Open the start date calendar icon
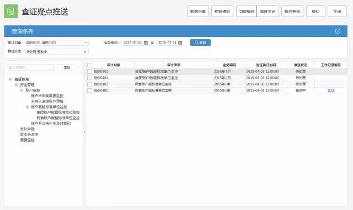Image resolution: width=353 pixels, height=210 pixels. click(x=146, y=42)
